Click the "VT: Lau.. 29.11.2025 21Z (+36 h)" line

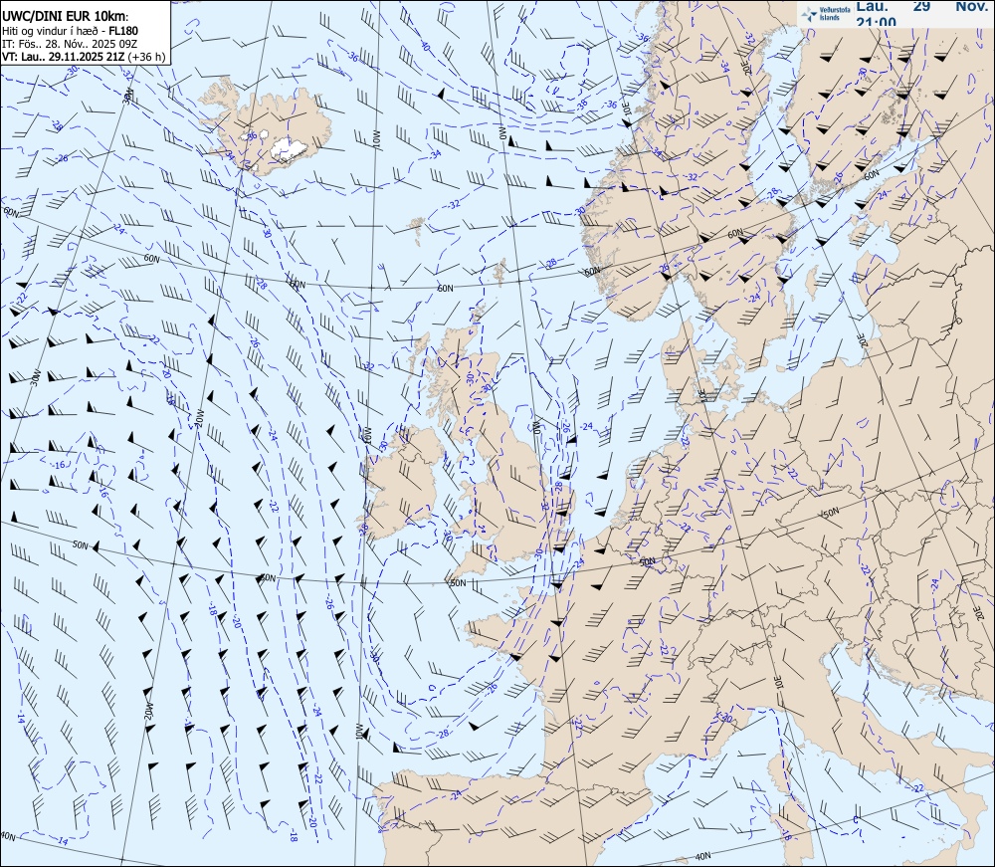[84, 57]
